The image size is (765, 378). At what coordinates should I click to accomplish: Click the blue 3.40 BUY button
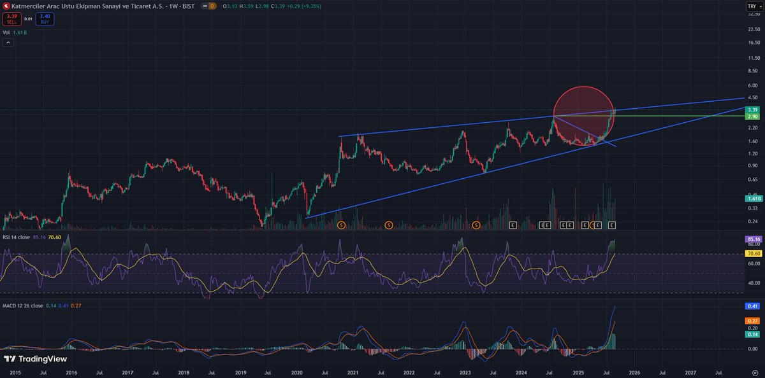(45, 20)
